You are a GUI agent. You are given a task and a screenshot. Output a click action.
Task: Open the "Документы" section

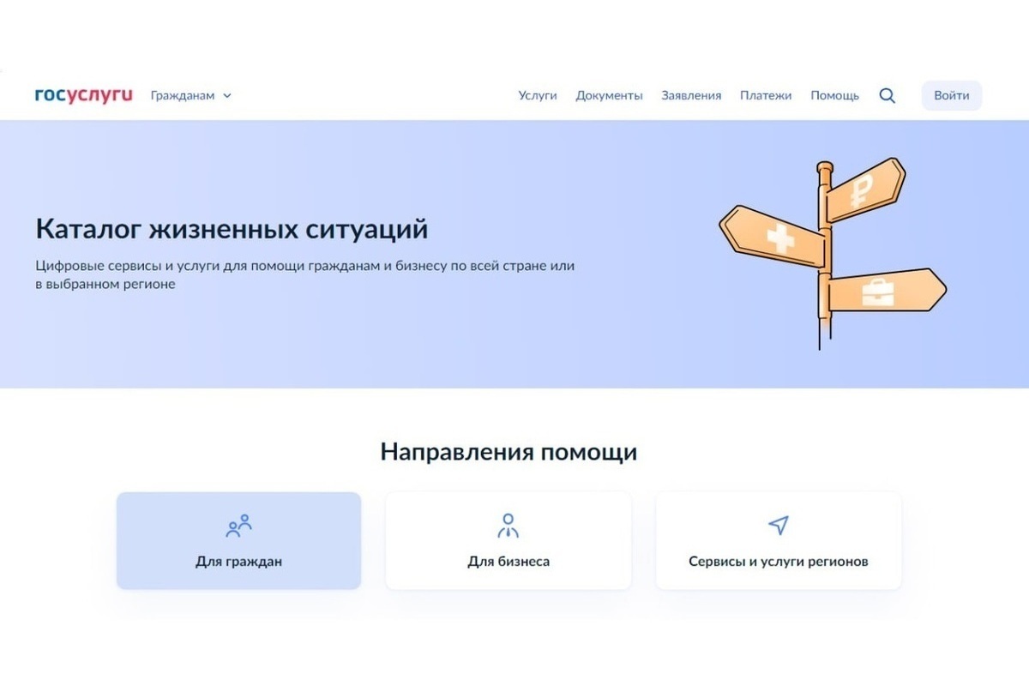pos(609,95)
